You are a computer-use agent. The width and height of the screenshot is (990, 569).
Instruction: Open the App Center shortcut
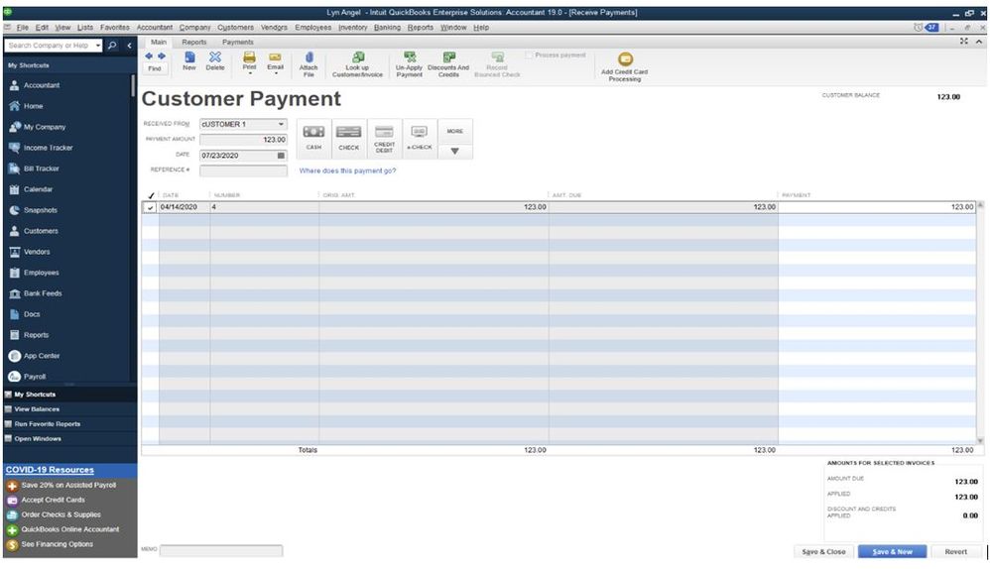34,356
